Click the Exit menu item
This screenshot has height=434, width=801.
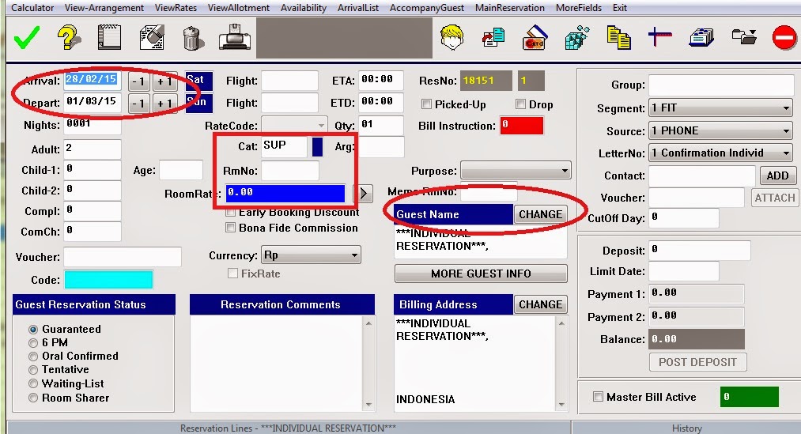[x=620, y=8]
